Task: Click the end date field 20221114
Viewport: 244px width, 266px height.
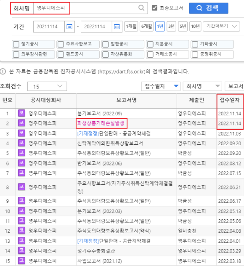Action: pos(96,27)
